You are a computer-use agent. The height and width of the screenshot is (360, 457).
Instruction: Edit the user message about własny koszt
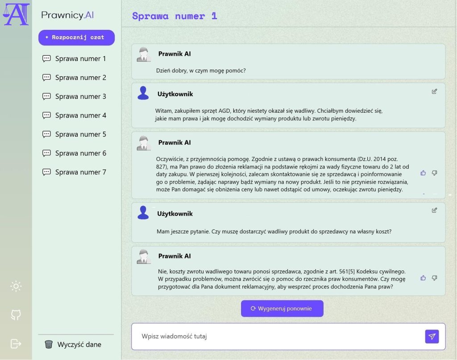(434, 210)
